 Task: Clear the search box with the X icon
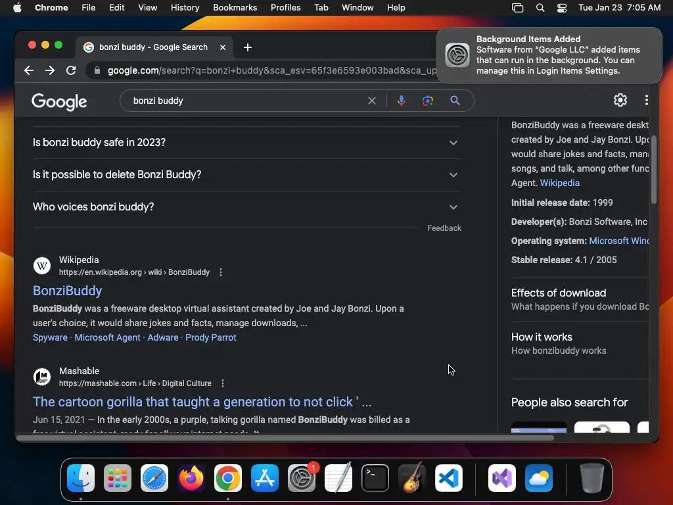click(372, 101)
